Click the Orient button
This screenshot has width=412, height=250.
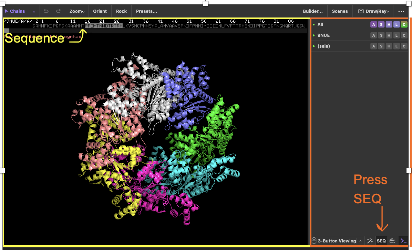point(100,11)
